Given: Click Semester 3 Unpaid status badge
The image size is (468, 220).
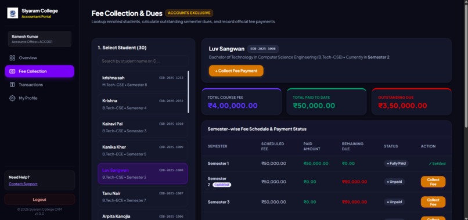Looking at the screenshot, I should [394, 202].
